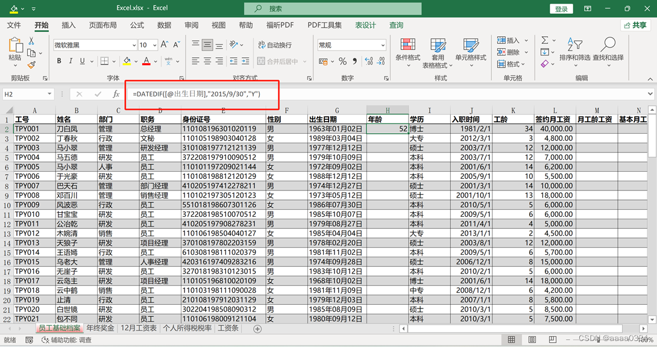This screenshot has height=347, width=657.
Task: Open the fill color dropdown arrow
Action: click(x=136, y=61)
